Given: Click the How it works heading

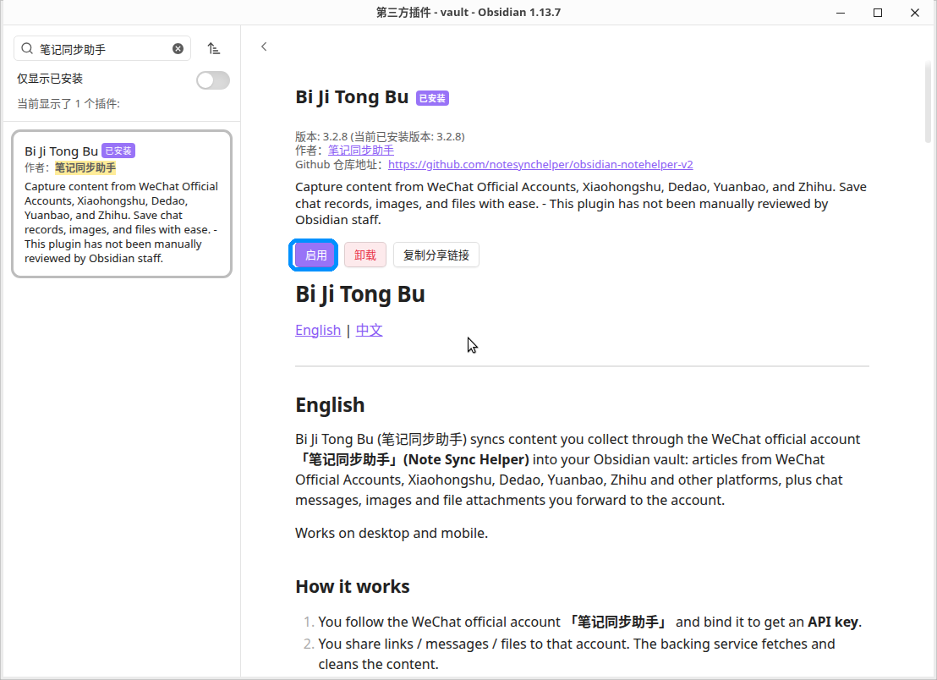Looking at the screenshot, I should [x=353, y=587].
